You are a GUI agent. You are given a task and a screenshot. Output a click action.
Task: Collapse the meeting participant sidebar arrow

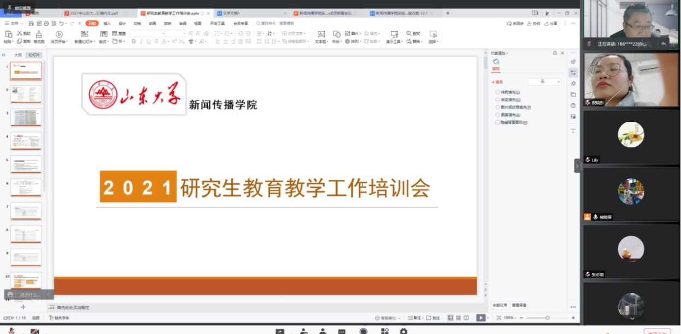coord(577,165)
